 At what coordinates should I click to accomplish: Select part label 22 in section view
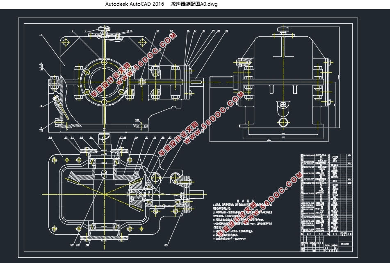tap(50, 137)
